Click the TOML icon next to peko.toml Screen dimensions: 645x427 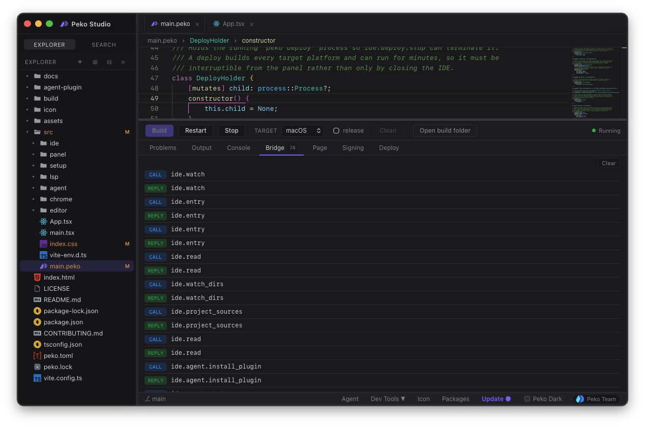point(37,356)
